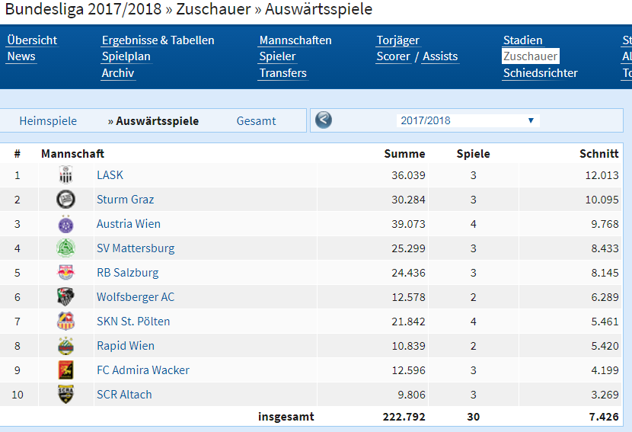Open the Wolfsberger AC team link

tap(136, 297)
